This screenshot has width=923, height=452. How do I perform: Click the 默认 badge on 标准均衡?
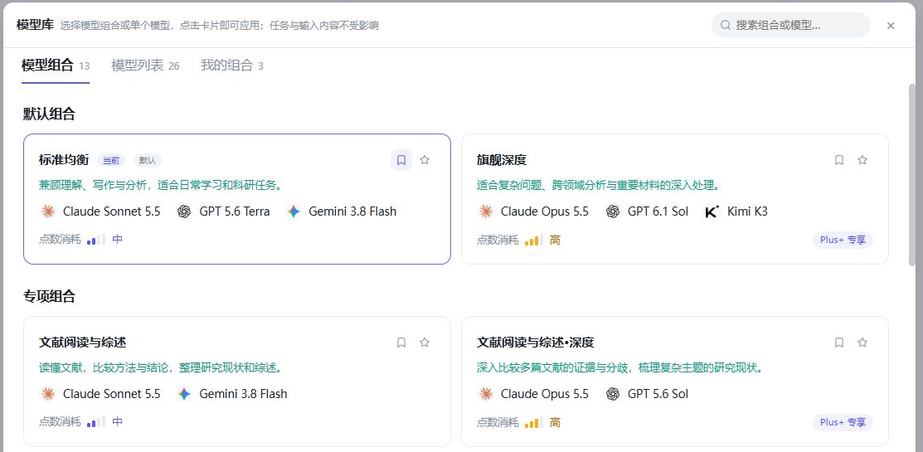pyautogui.click(x=147, y=160)
